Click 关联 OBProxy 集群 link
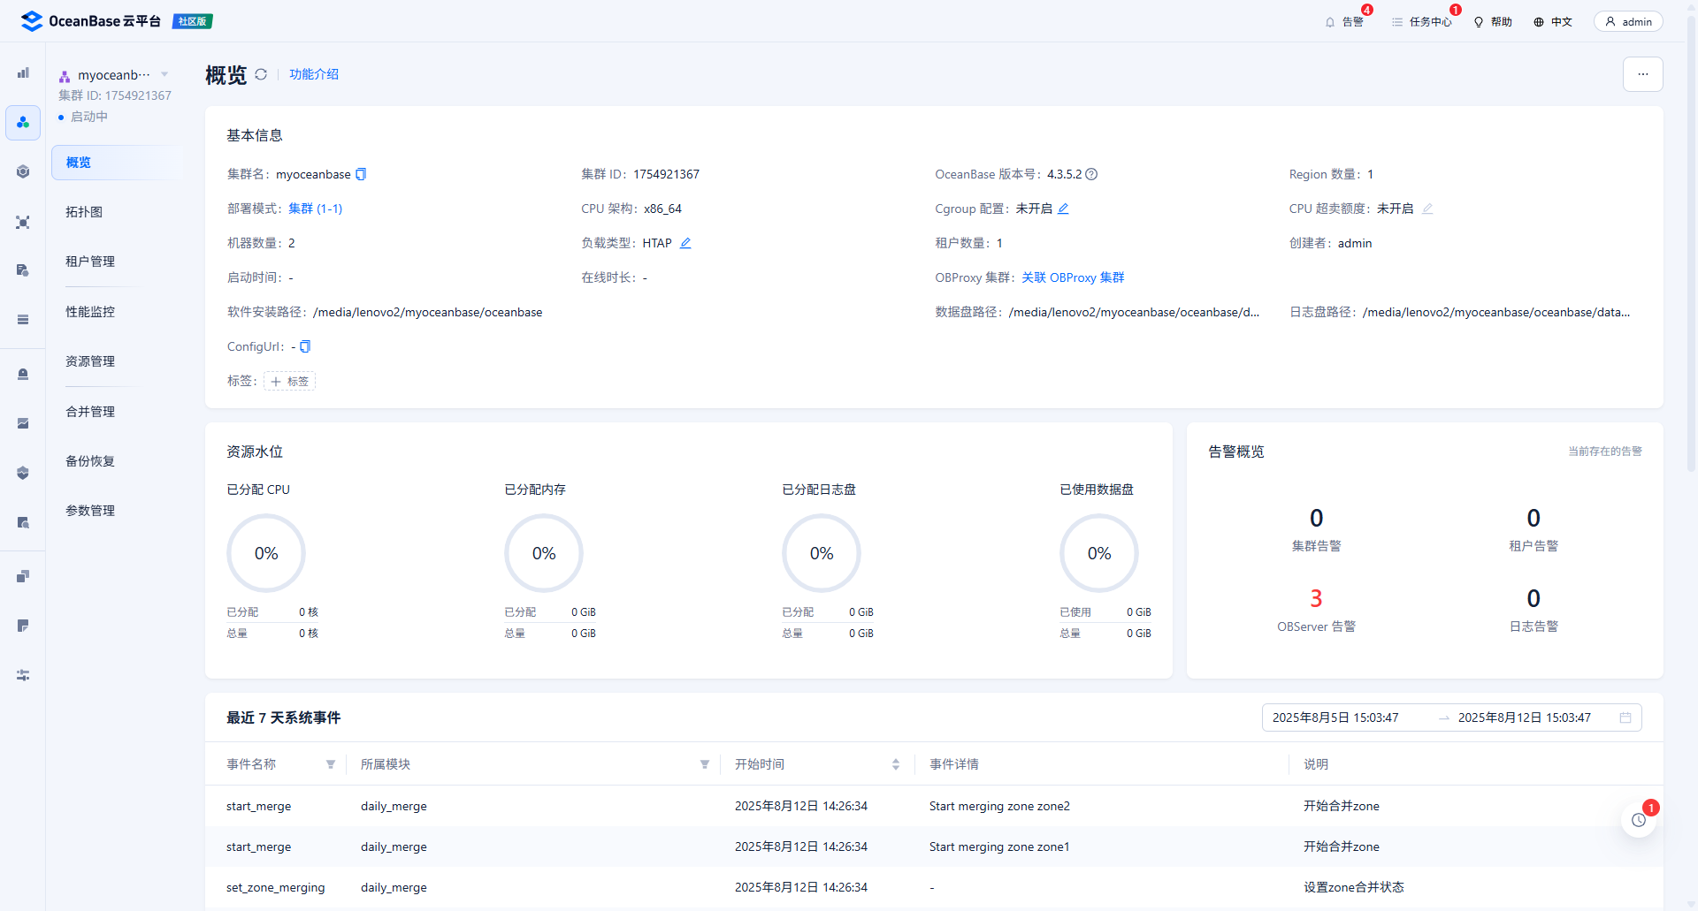The image size is (1698, 911). pyautogui.click(x=1073, y=277)
